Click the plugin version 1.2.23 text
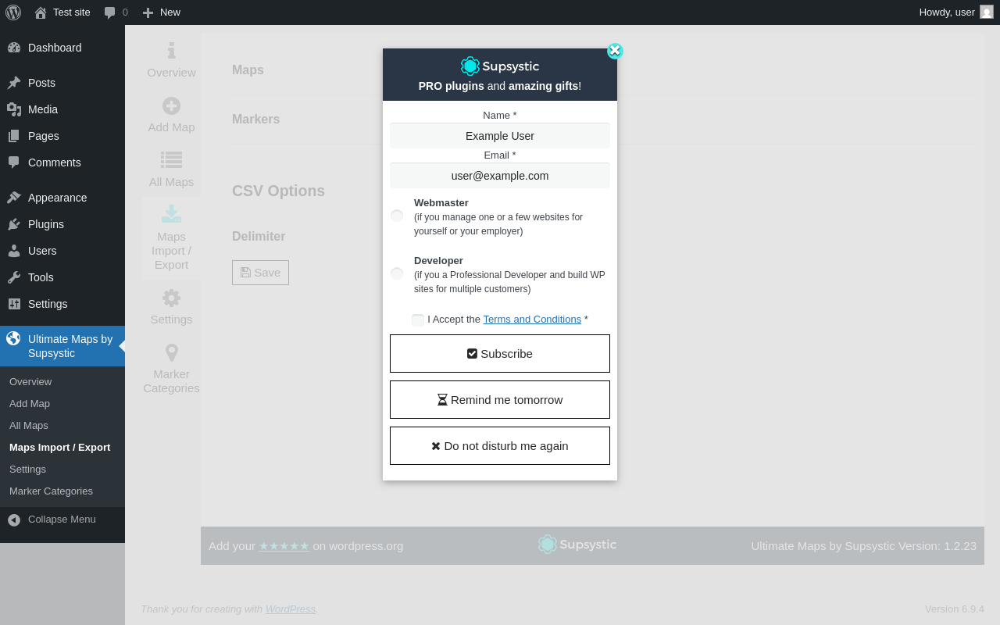Viewport: 1000px width, 625px height. pos(863,545)
